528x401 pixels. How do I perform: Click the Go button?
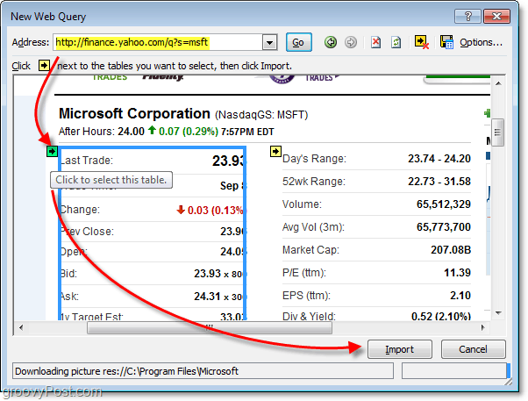tap(298, 42)
